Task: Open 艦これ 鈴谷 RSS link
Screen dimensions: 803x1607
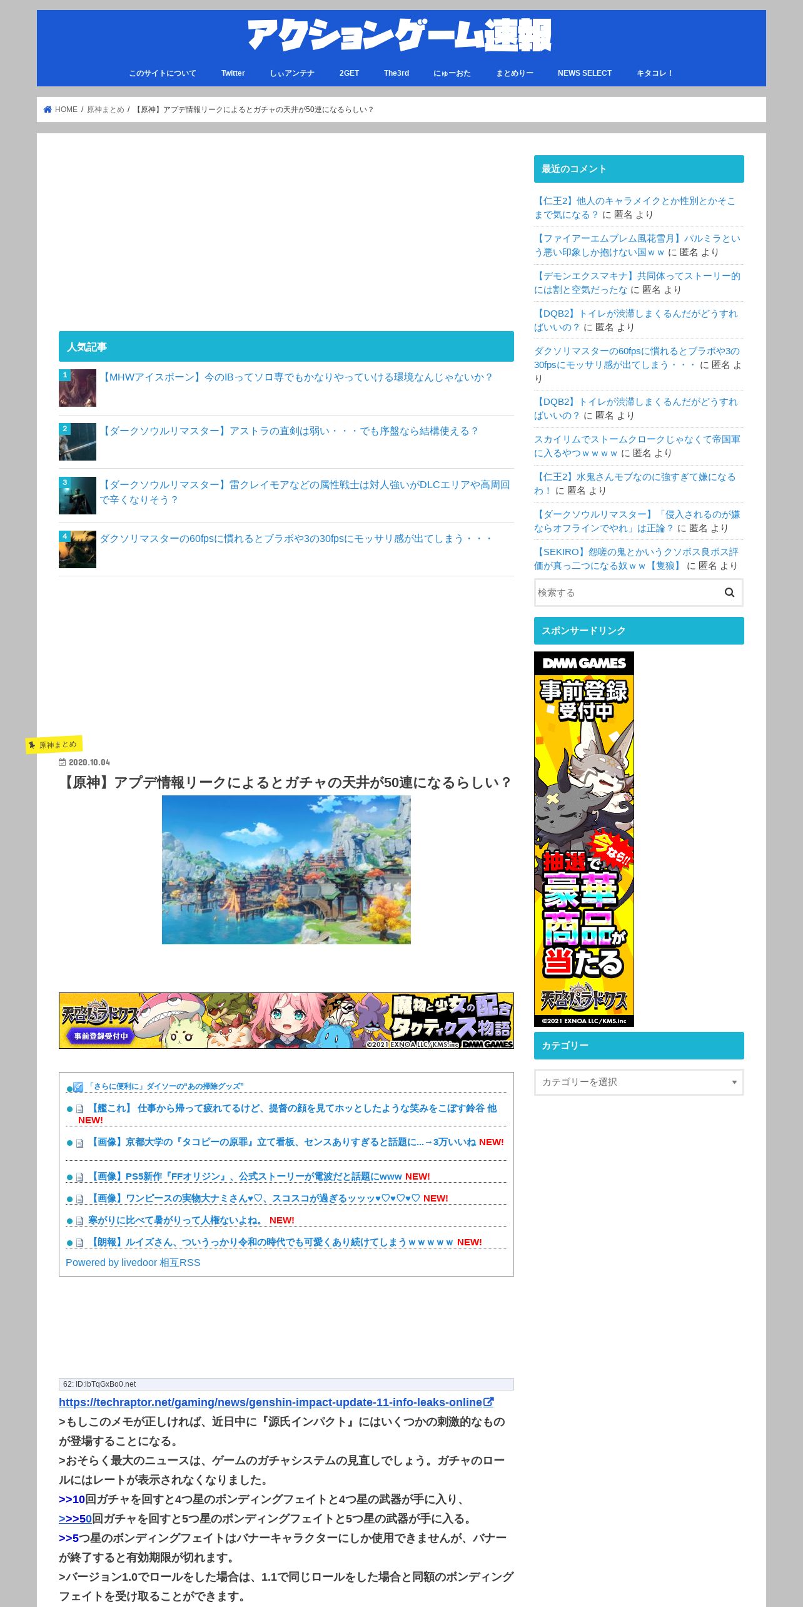Action: 293,1108
